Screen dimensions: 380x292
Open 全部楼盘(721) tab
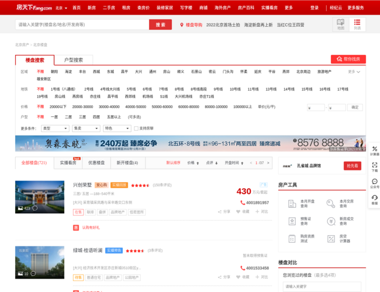34,163
